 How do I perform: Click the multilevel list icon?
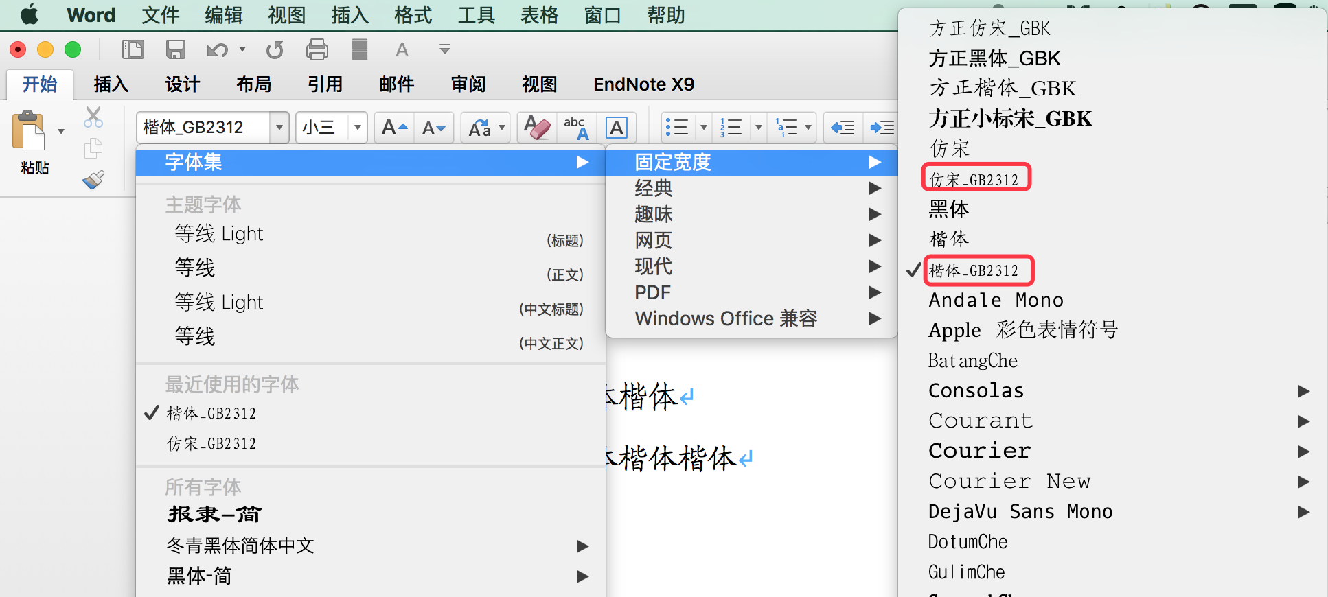pos(786,128)
